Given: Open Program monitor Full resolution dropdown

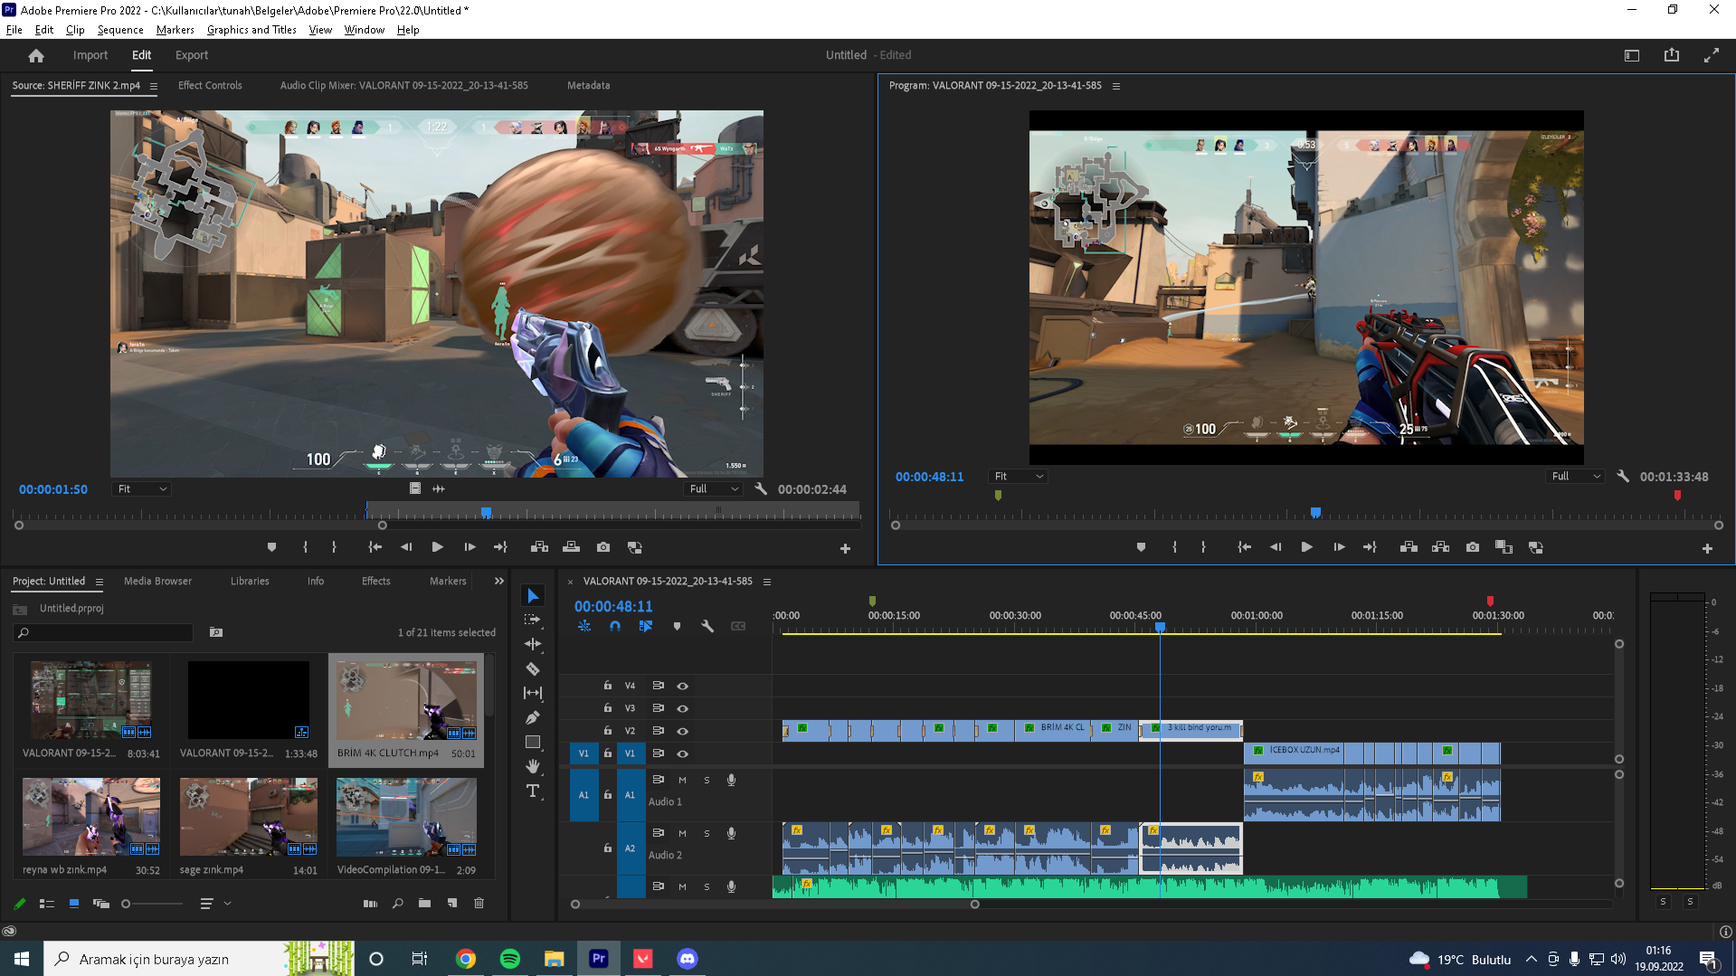Looking at the screenshot, I should (x=1576, y=477).
